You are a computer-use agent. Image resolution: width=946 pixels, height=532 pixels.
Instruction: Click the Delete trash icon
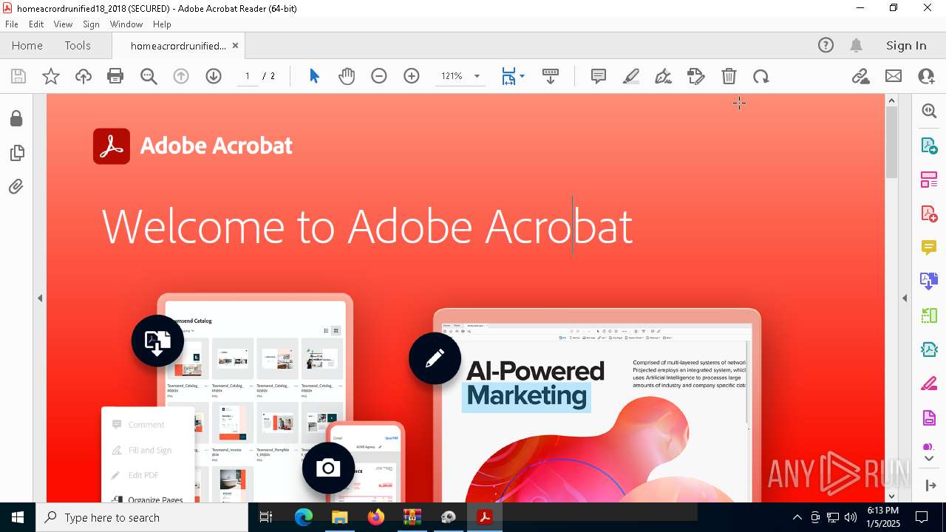729,76
